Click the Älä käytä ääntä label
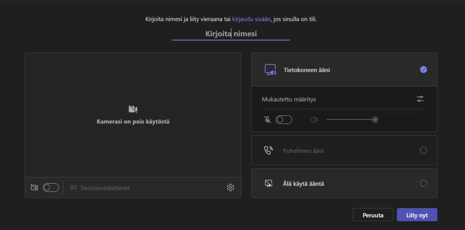The width and height of the screenshot is (465, 230). [303, 184]
